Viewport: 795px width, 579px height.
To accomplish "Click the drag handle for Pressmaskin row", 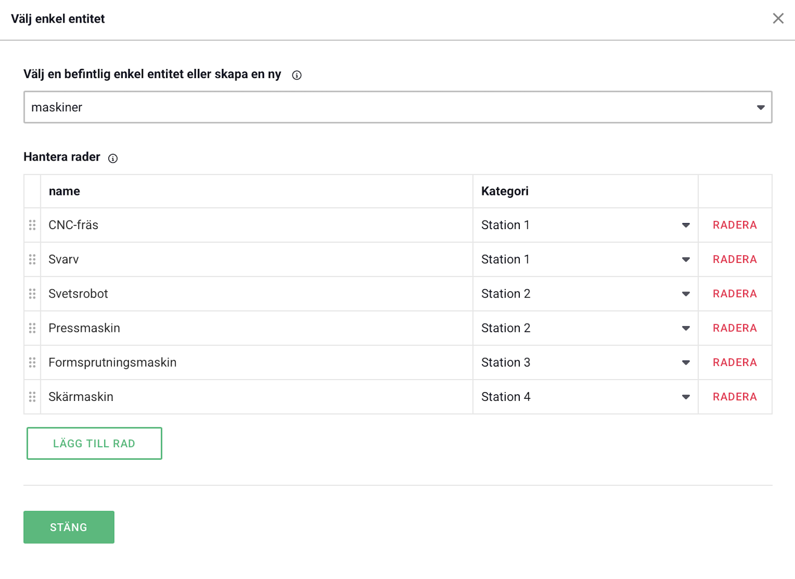I will click(32, 328).
